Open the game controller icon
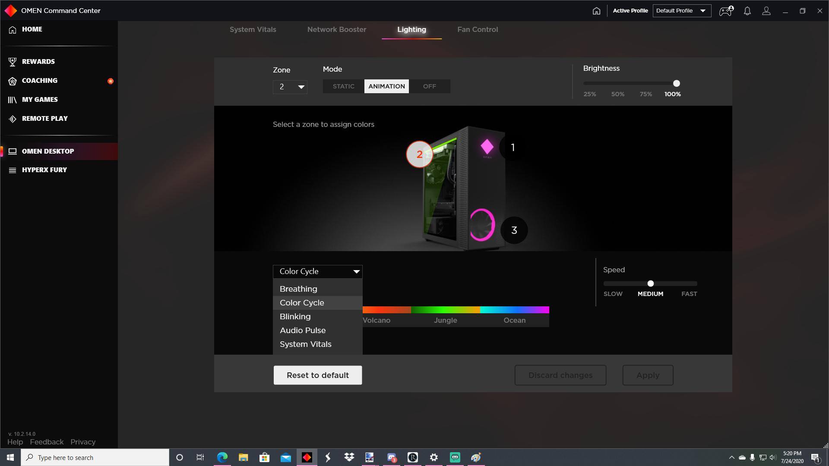 tap(725, 11)
